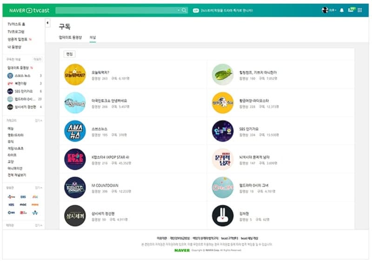Go to TV캐스트 홈 in sidebar

pos(16,24)
